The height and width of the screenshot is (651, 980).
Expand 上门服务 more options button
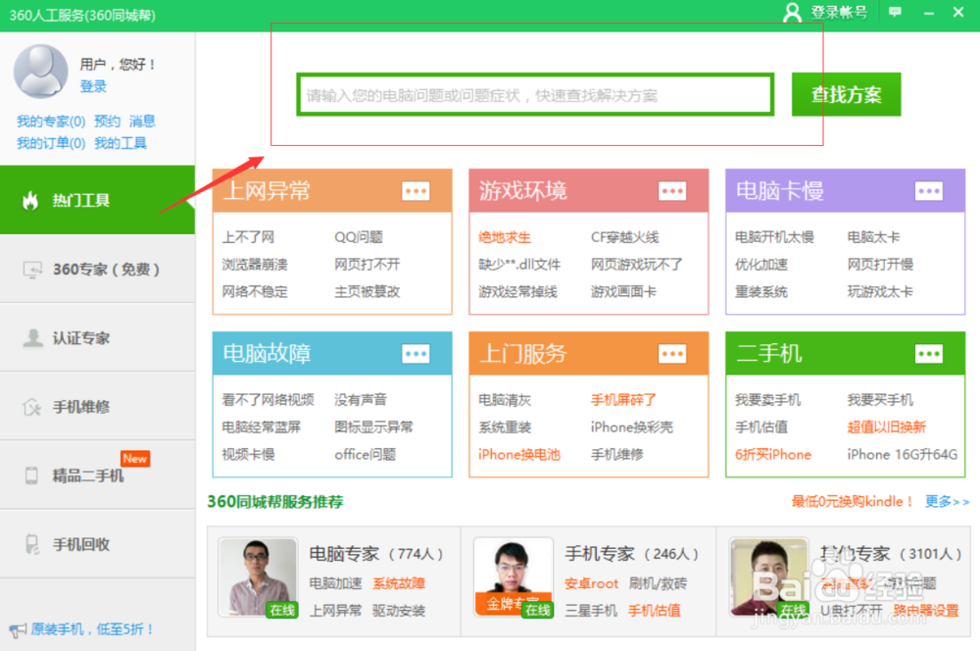click(x=672, y=354)
